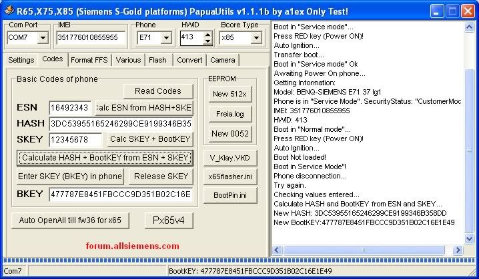Click the Release SKEY button
The width and height of the screenshot is (479, 279).
point(161,176)
